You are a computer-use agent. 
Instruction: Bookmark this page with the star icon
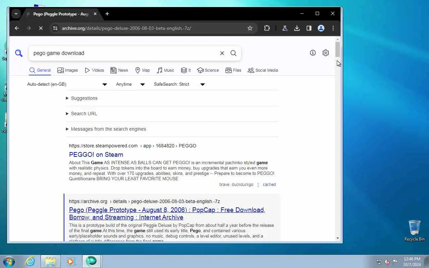(x=250, y=28)
